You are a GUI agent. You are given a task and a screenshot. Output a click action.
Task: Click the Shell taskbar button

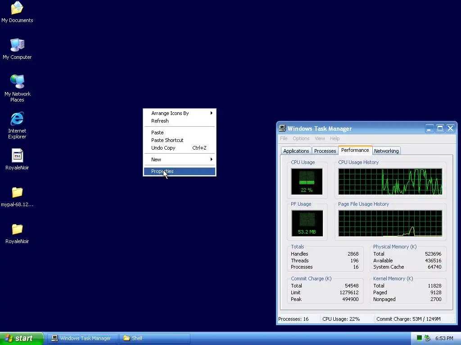[x=155, y=338]
